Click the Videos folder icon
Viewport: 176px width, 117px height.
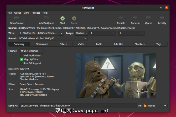145,106
